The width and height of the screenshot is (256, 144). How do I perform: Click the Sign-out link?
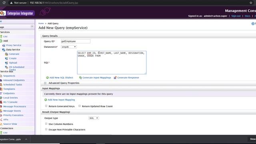[x=236, y=16]
